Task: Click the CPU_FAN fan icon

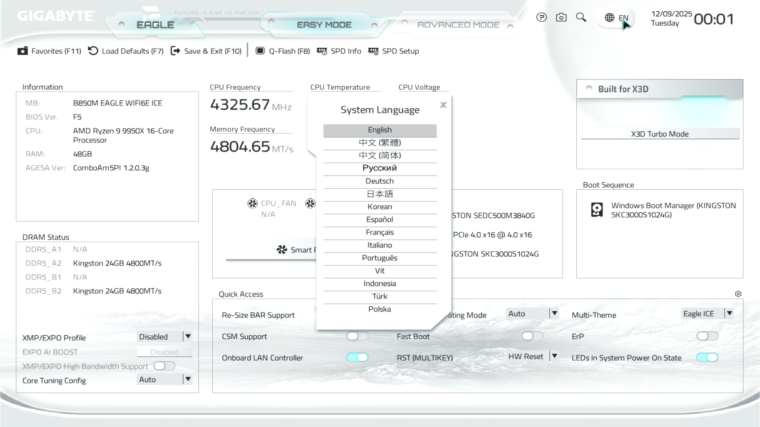Action: click(x=252, y=203)
